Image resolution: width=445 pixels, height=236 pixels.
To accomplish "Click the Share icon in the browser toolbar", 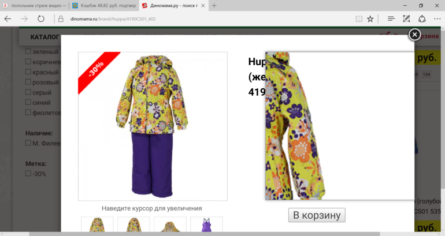I will 422,18.
